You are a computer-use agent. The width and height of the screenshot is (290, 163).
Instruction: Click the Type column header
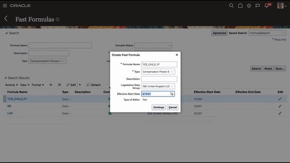pyautogui.click(x=65, y=92)
